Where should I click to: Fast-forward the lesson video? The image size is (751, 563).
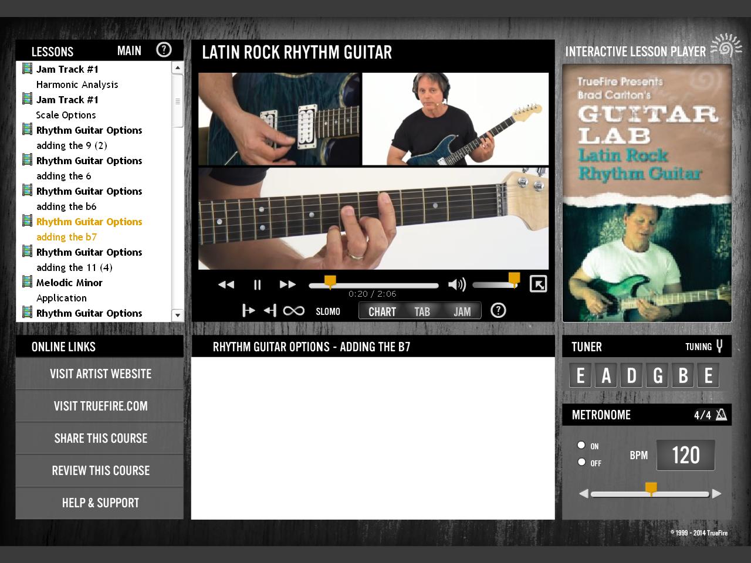pyautogui.click(x=287, y=284)
